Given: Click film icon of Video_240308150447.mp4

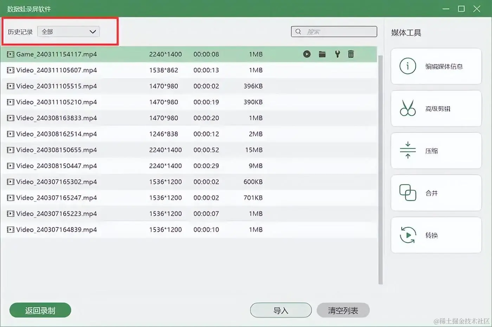Looking at the screenshot, I should pos(11,166).
